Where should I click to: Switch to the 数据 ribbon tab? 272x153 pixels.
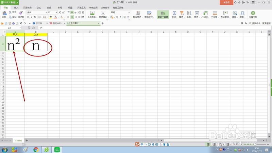pyautogui.click(x=49, y=7)
